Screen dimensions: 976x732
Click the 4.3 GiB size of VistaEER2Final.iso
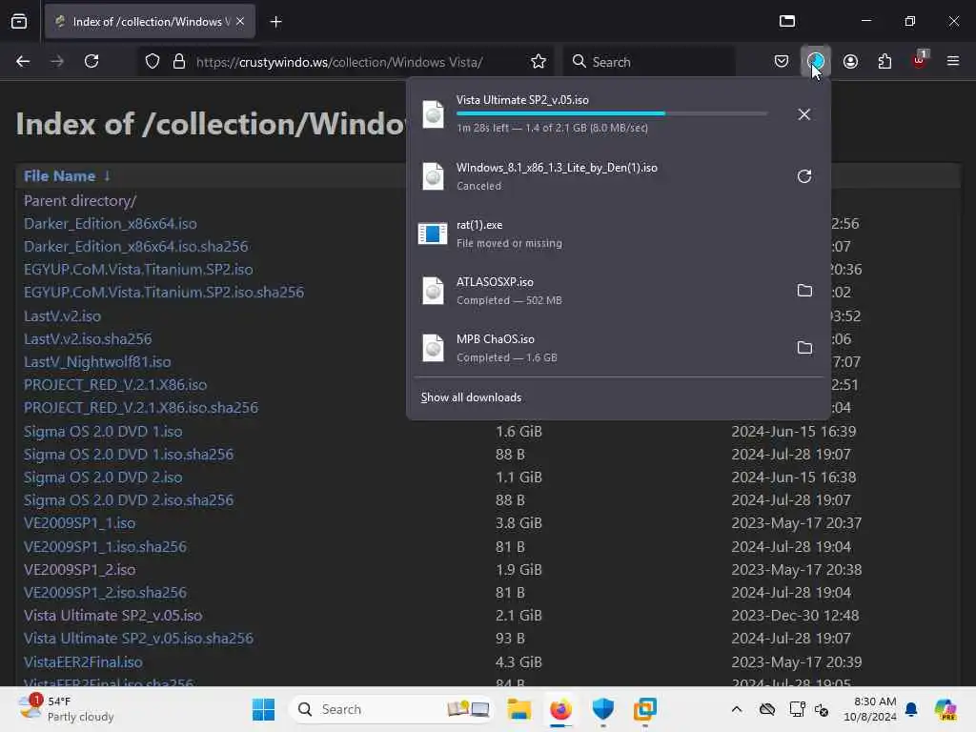click(518, 661)
